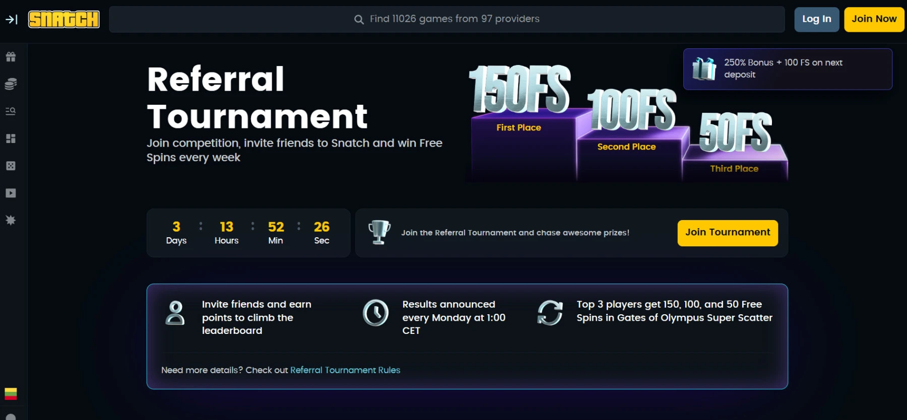Click the Log In button
Screen dimensions: 907x420
point(817,19)
